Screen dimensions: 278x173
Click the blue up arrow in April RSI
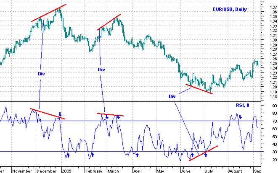click(137, 155)
